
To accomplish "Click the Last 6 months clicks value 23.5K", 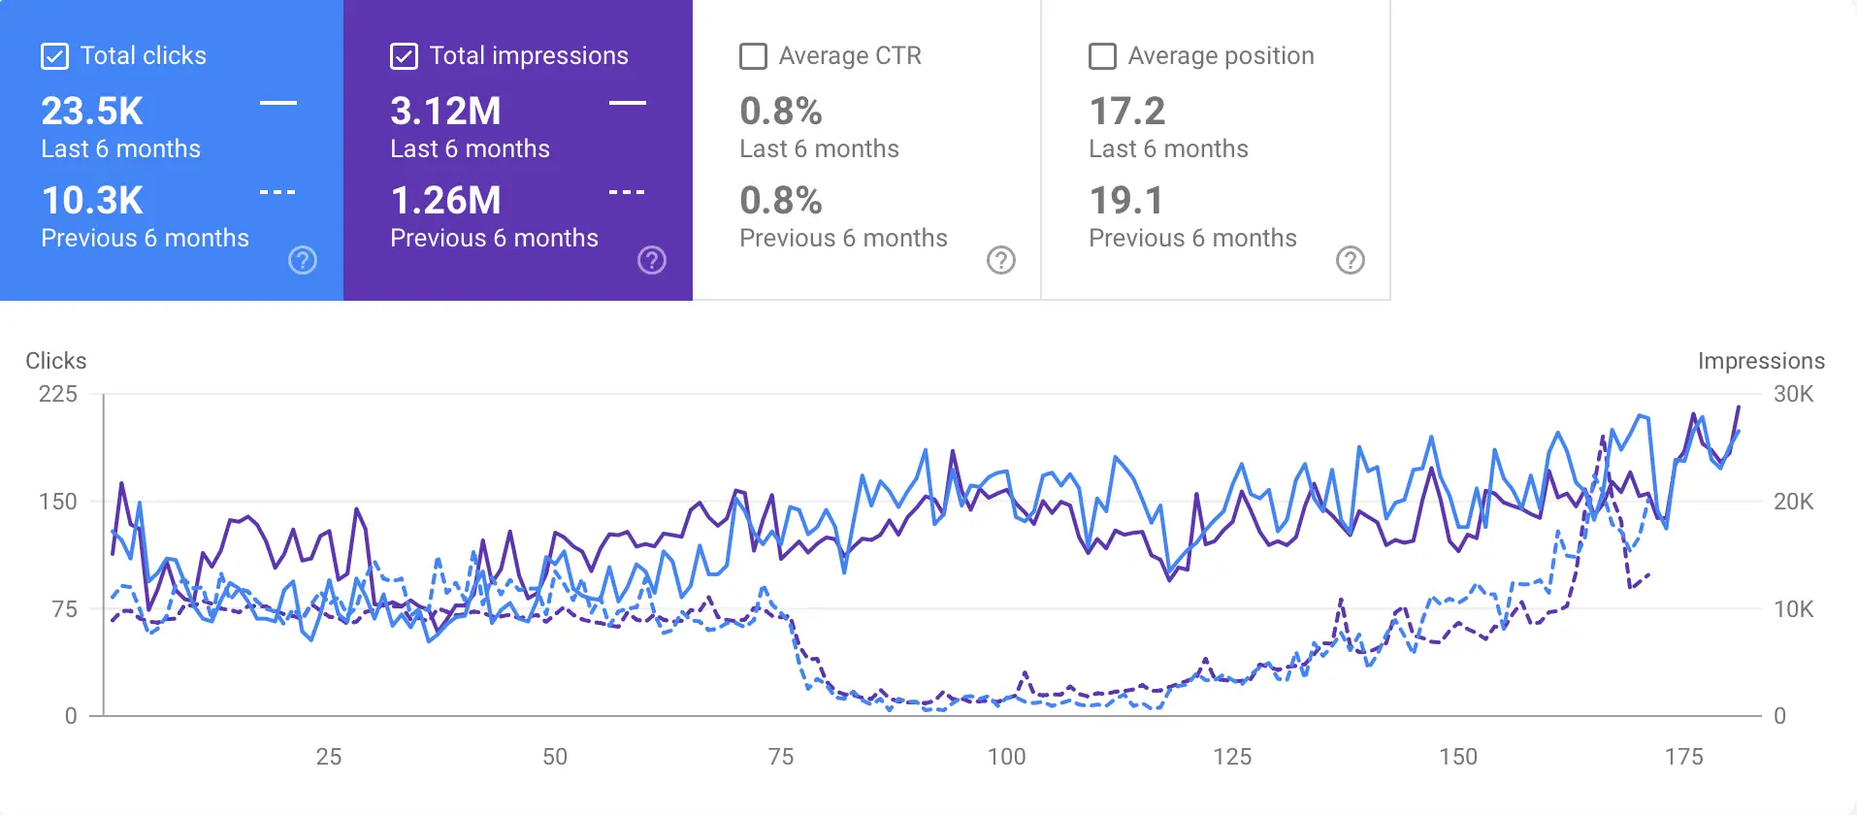I will 91,111.
